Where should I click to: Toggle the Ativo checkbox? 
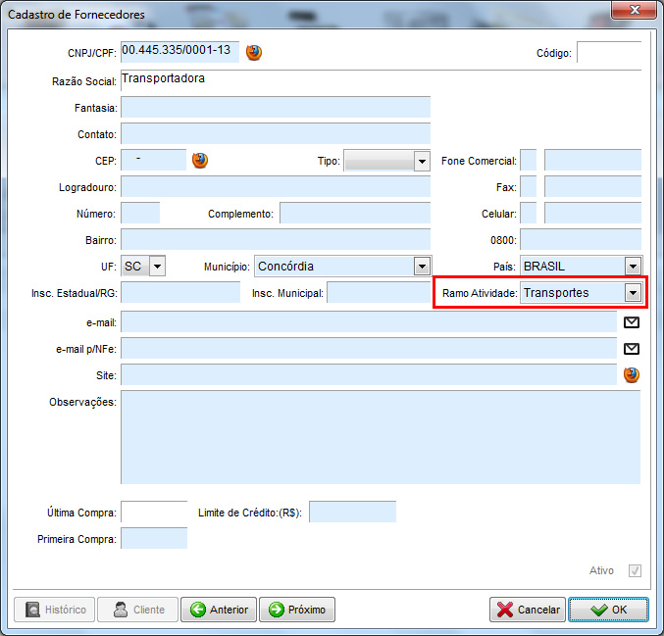(635, 570)
